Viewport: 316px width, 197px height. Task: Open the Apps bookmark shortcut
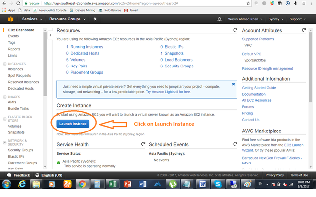click(x=9, y=10)
